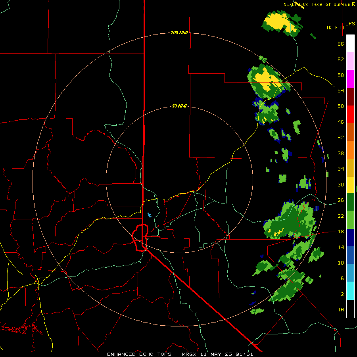Click the legend value 30

(341, 184)
